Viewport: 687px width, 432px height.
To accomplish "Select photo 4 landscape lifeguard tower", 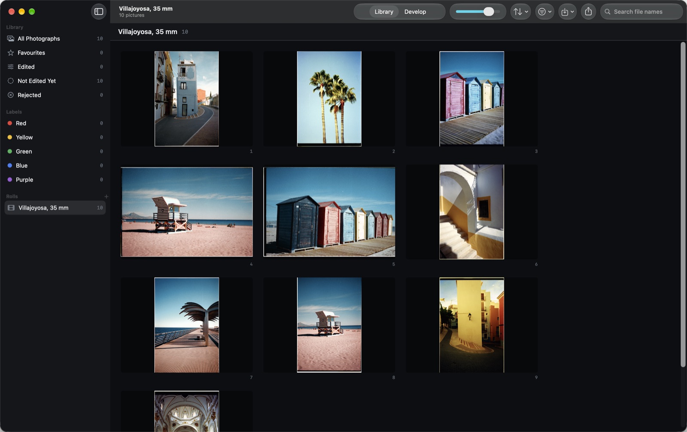I will [x=187, y=212].
